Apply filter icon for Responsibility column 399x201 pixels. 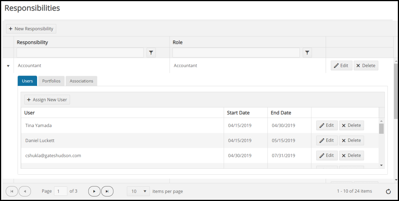coord(151,53)
